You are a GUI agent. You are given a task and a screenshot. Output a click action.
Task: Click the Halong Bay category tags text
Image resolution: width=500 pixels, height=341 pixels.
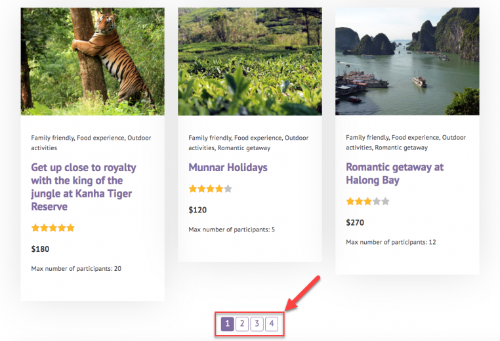[x=406, y=143]
